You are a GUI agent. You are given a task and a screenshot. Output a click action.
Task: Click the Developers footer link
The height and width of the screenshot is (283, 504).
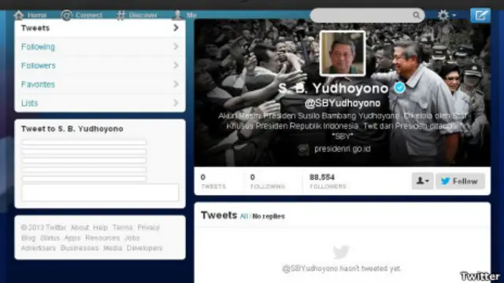(144, 248)
